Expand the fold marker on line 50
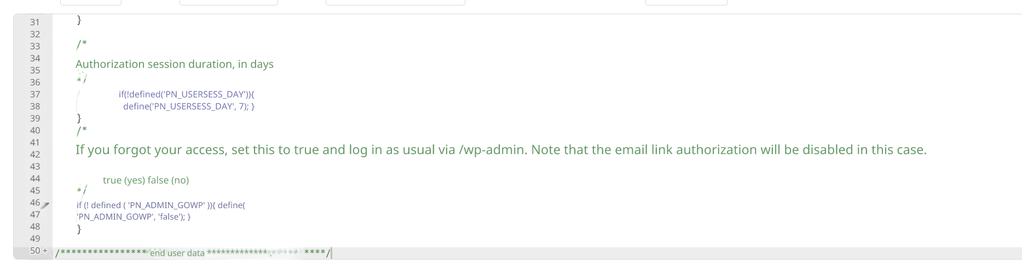The width and height of the screenshot is (1022, 265). coord(45,251)
